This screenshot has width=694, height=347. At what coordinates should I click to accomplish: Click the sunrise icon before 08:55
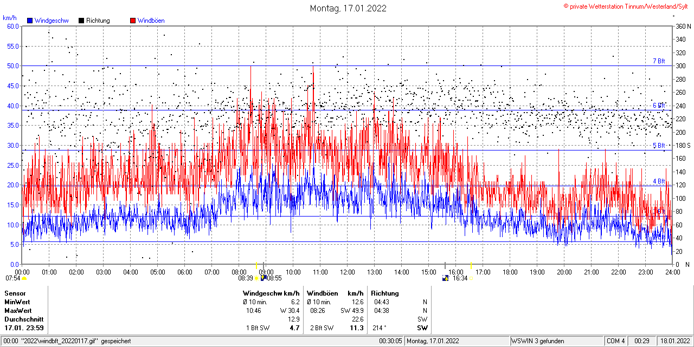coord(263,278)
